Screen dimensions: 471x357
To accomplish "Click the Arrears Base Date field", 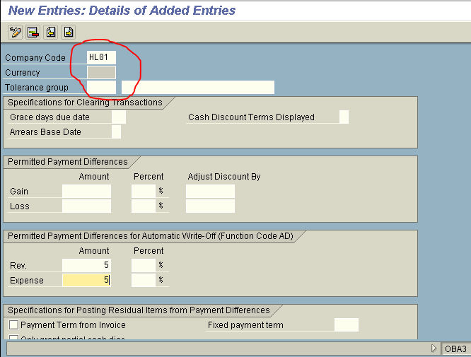I will (116, 131).
